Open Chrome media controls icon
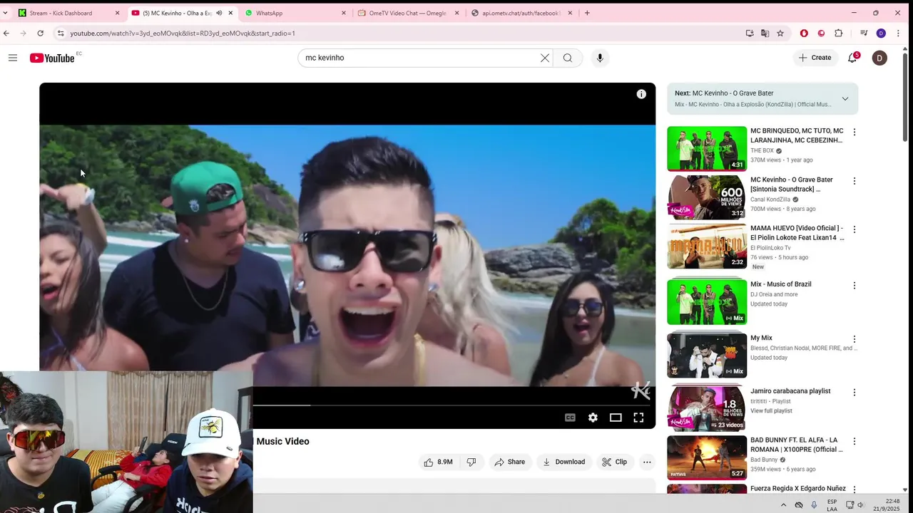 [864, 33]
